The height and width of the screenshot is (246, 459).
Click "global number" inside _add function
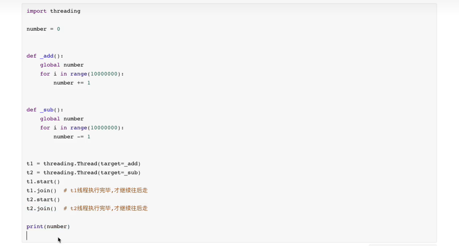pos(62,65)
